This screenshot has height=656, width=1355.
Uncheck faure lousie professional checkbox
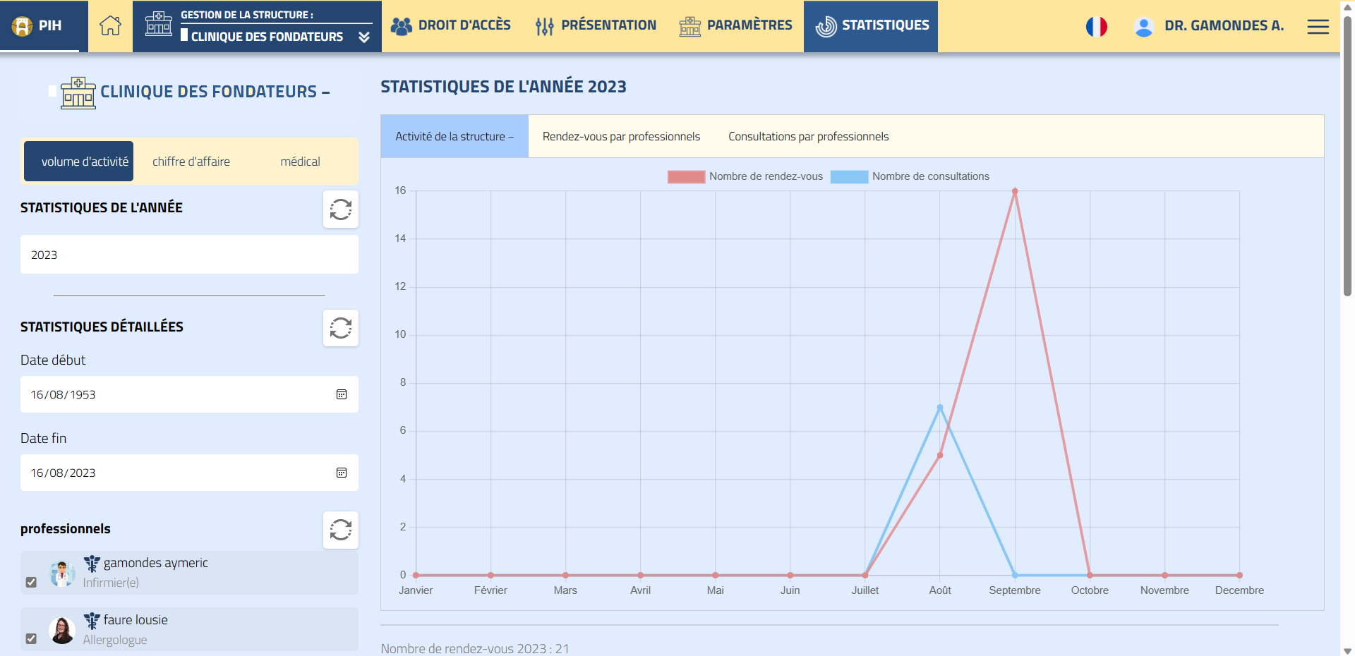coord(31,638)
